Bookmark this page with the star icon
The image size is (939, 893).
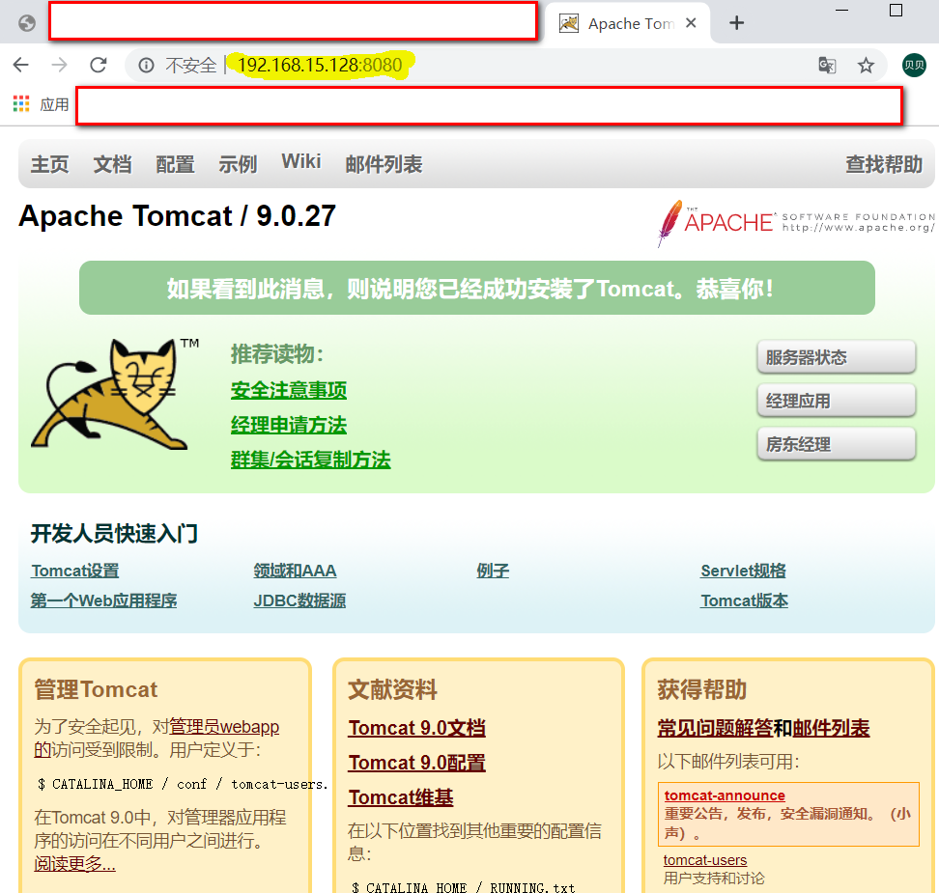(x=866, y=65)
